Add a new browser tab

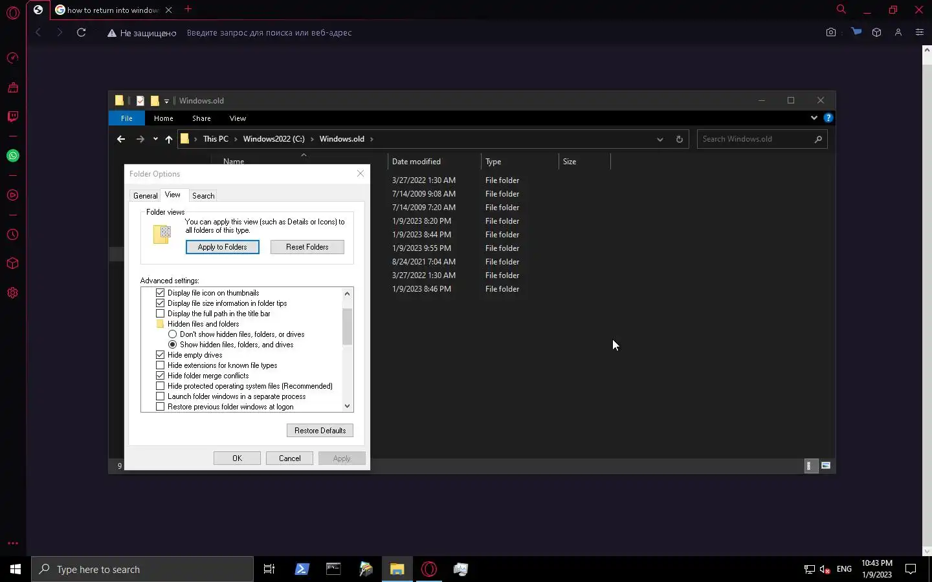[x=188, y=9]
